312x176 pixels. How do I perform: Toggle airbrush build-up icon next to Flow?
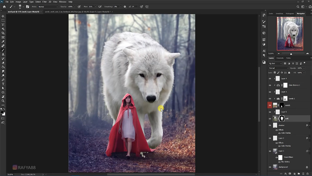(100, 7)
